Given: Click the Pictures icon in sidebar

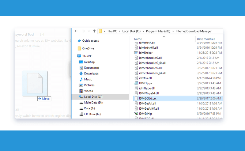Looking at the screenshot, I should (x=81, y=85).
